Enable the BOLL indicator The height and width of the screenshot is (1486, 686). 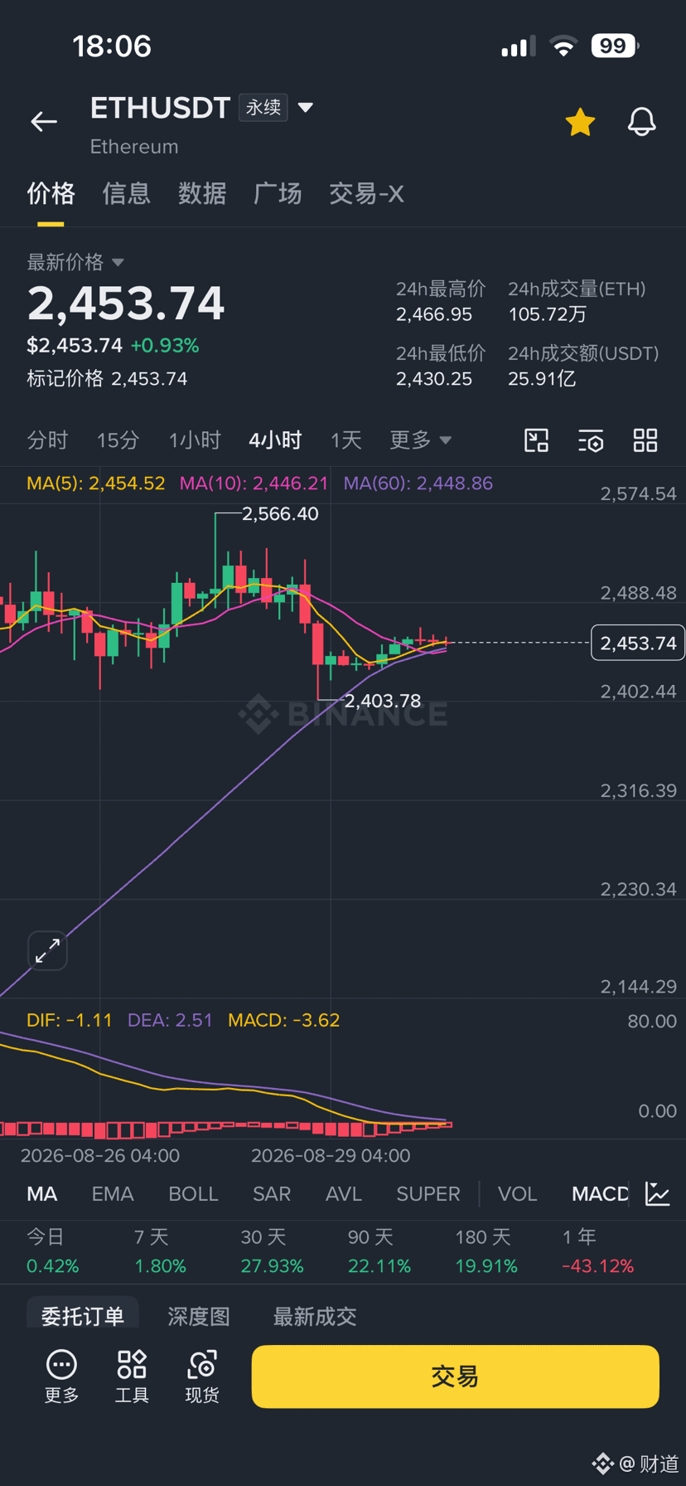tap(193, 1194)
